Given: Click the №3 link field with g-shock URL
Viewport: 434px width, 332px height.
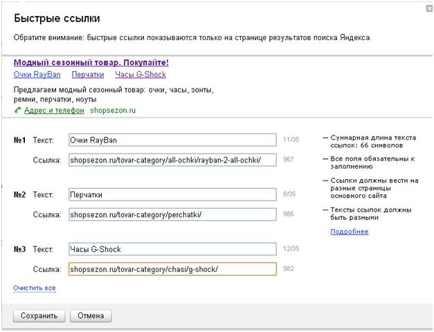Looking at the screenshot, I should tap(172, 269).
